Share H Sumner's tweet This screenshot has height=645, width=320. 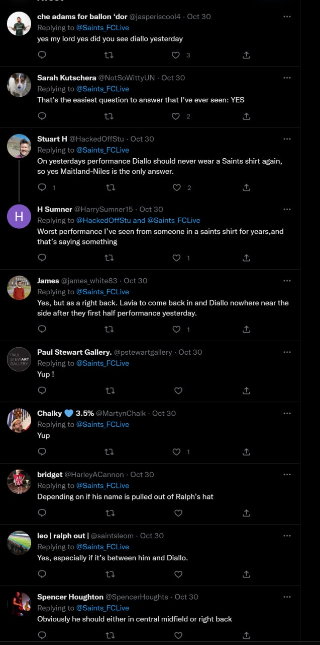pyautogui.click(x=246, y=257)
